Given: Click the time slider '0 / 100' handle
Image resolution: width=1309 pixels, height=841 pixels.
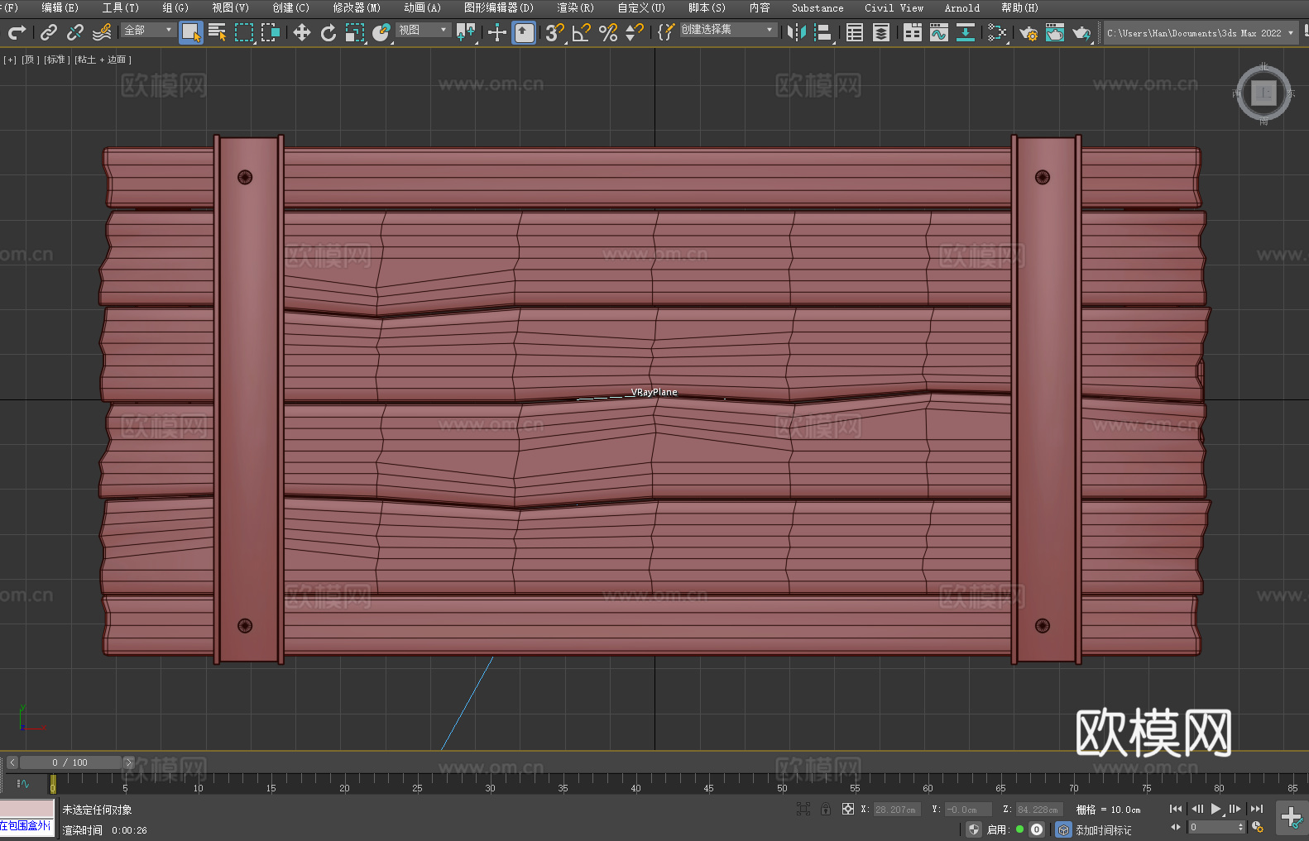Looking at the screenshot, I should (70, 762).
